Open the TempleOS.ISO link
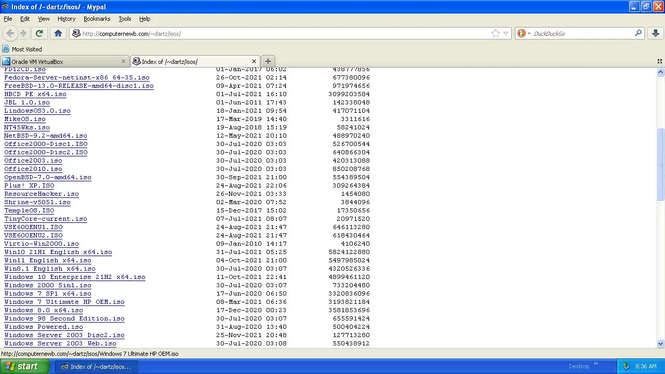 click(x=29, y=210)
